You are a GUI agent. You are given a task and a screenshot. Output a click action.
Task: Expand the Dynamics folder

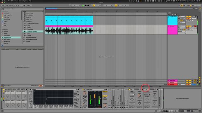click(x=23, y=17)
